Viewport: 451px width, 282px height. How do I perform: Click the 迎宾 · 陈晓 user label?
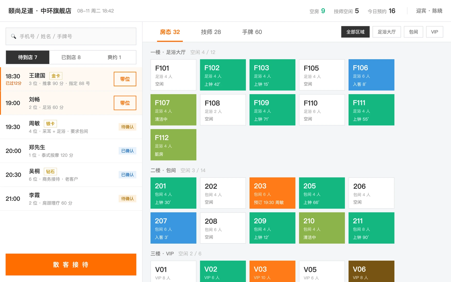429,11
